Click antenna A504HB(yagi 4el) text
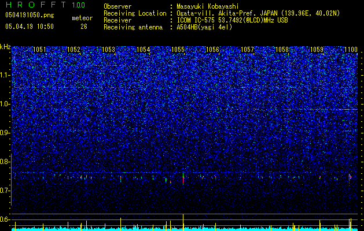 click(x=204, y=27)
